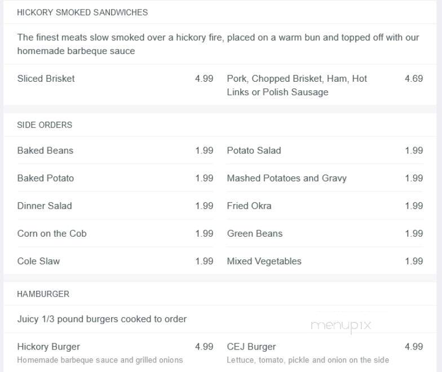The image size is (442, 372).
Task: Select the Sliced Brisket sandwich item
Action: 46,78
